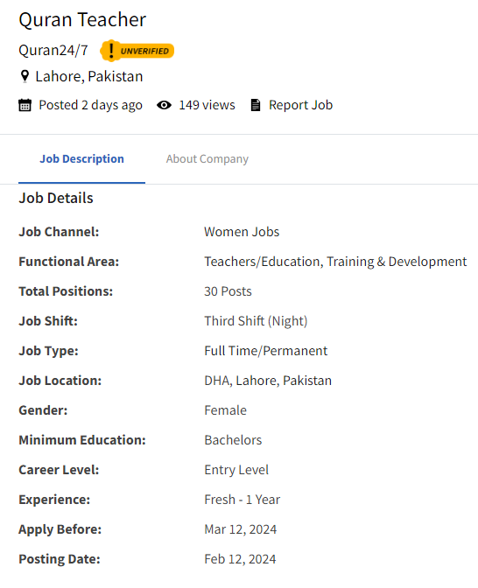The height and width of the screenshot is (588, 478).
Task: Click the eye icon next to views
Action: click(x=164, y=105)
